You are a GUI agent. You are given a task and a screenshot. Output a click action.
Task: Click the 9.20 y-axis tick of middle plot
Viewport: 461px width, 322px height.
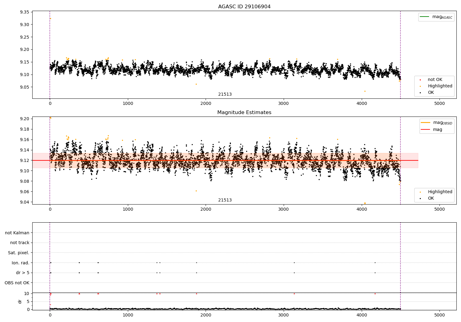(25, 119)
